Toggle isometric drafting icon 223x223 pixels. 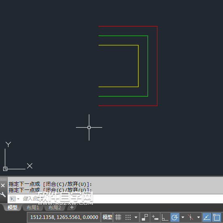190,217
